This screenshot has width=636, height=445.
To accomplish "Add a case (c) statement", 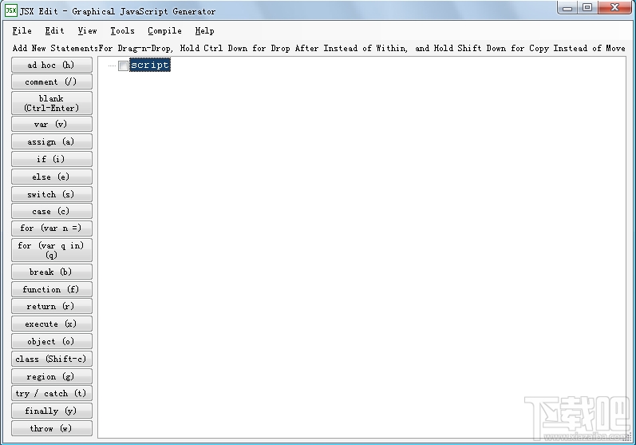I will (52, 211).
